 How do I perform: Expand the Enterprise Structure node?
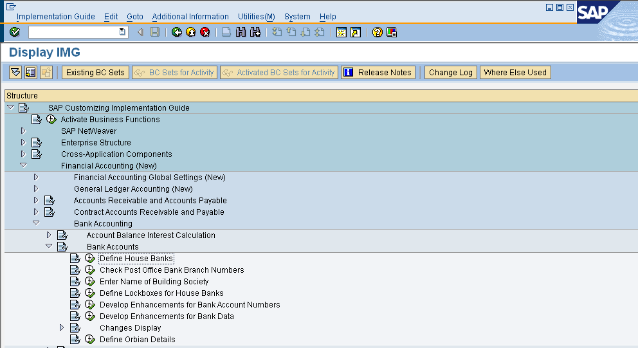tap(23, 142)
